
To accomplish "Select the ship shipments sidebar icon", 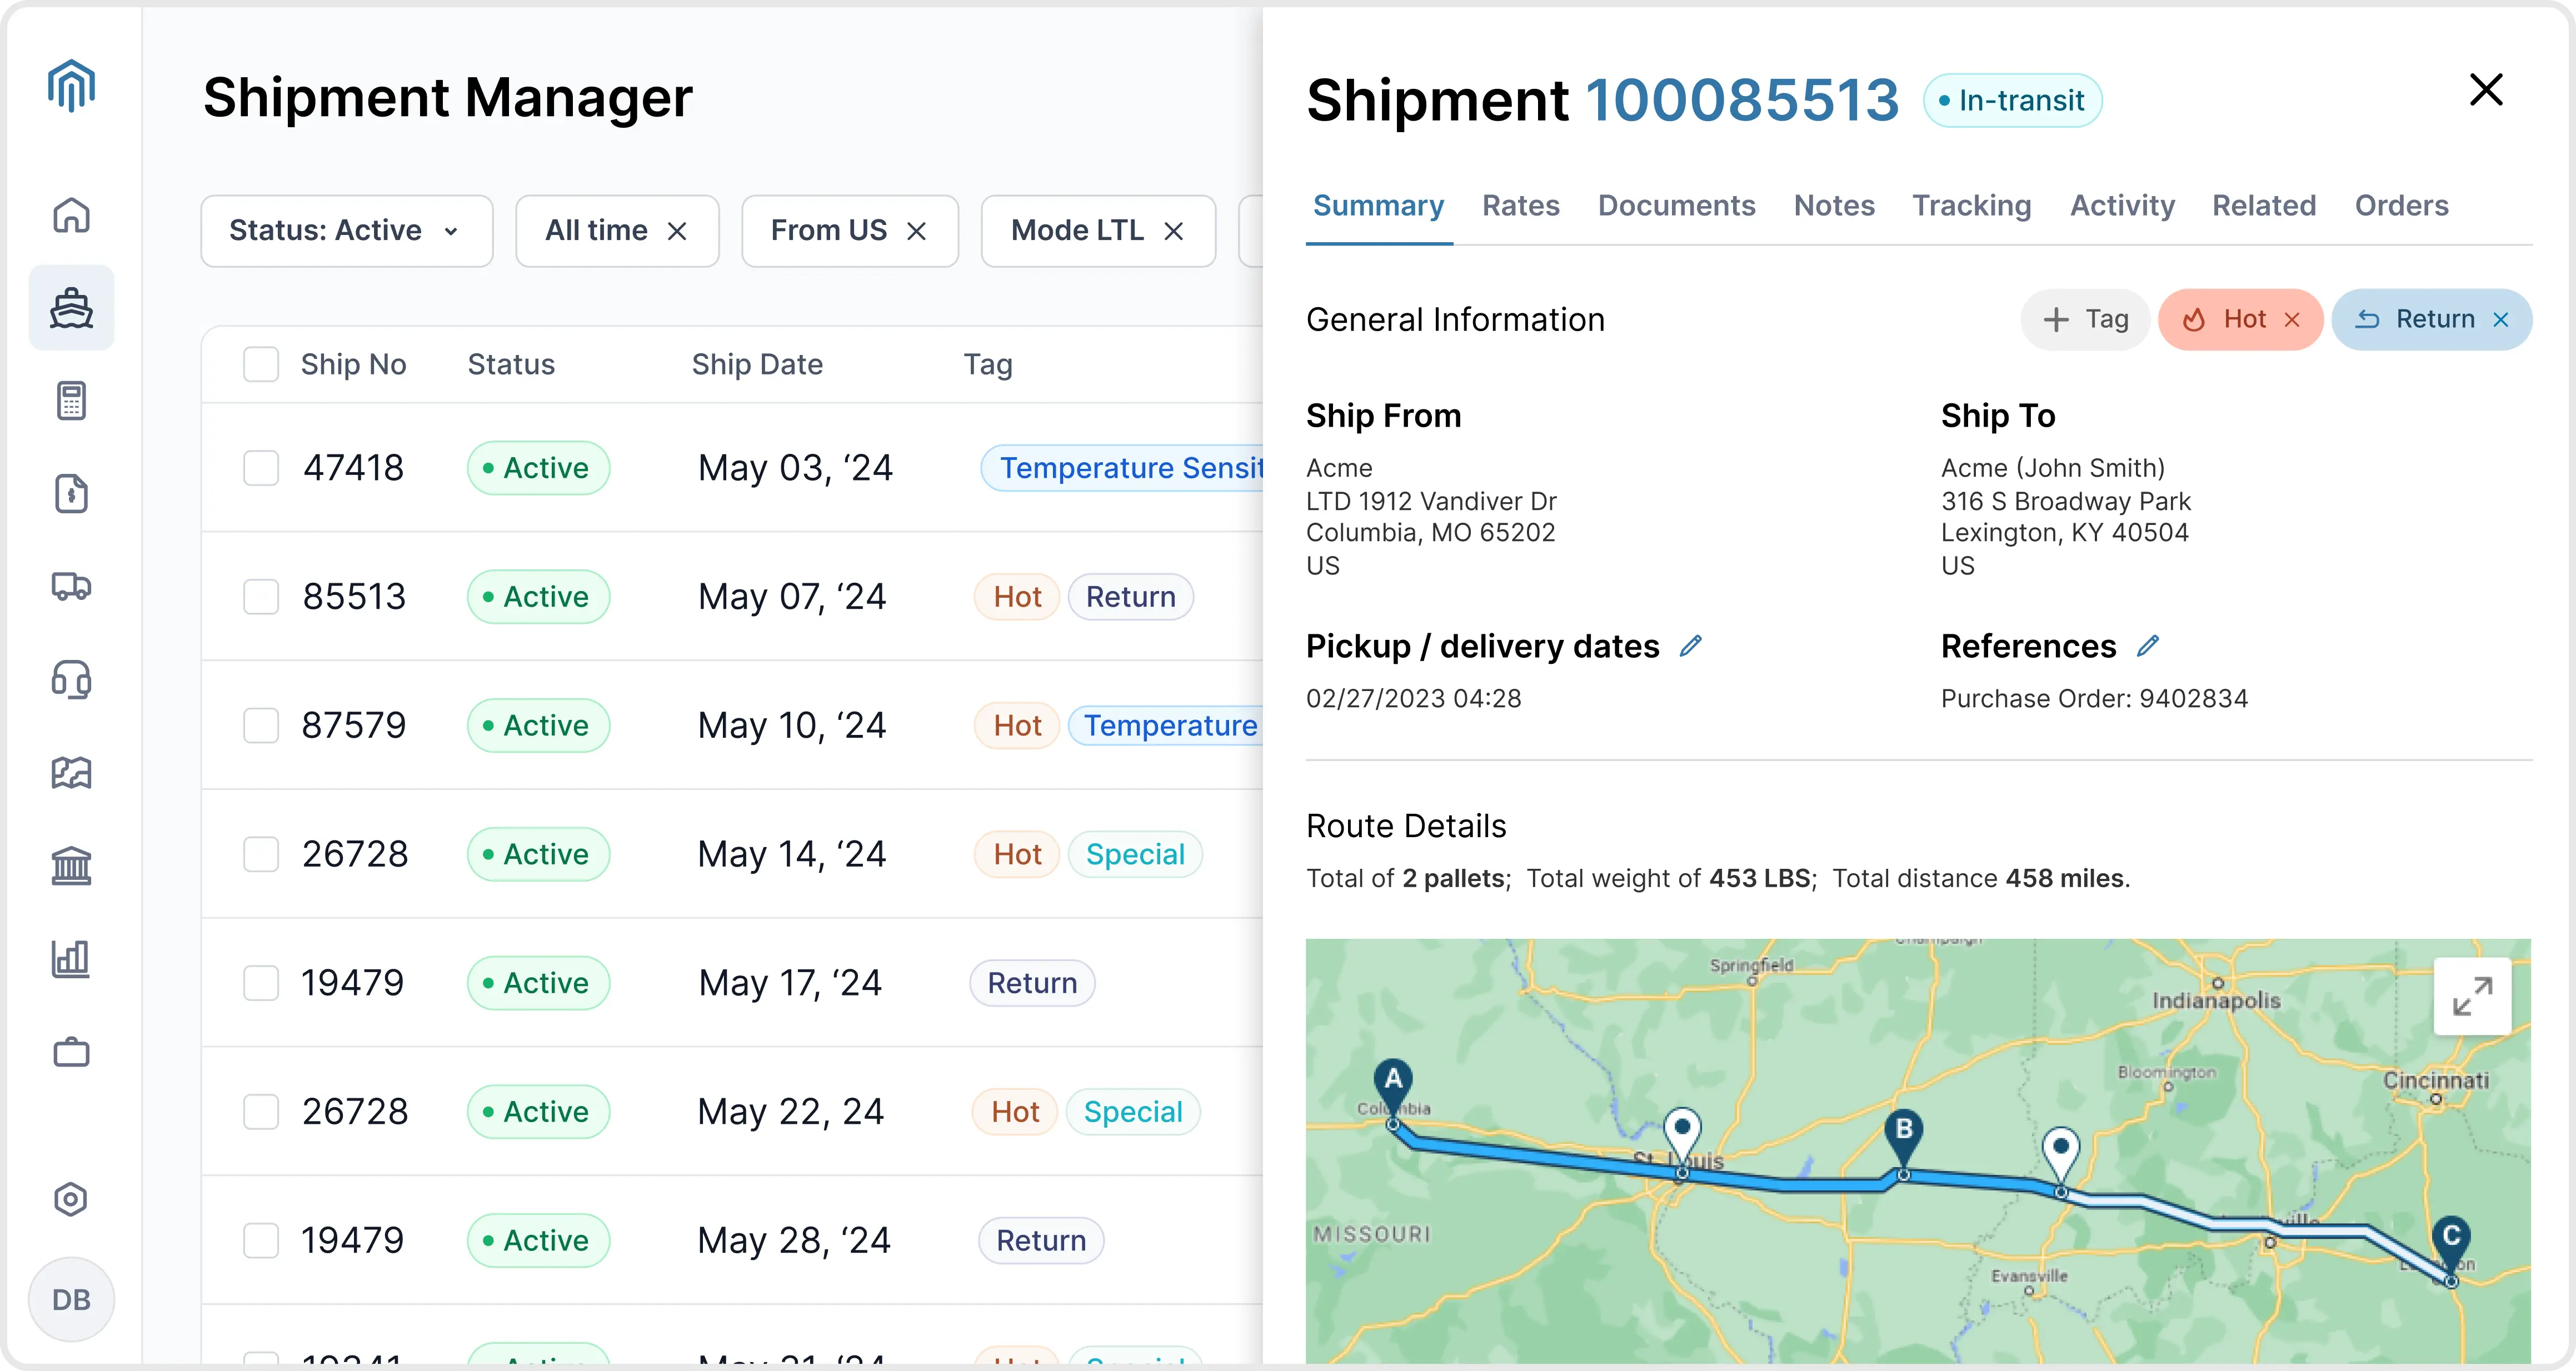I will [x=71, y=308].
